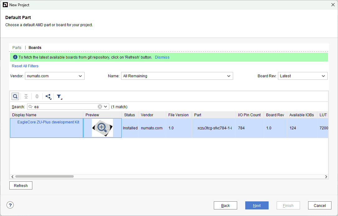Open the EagleCore board preview thumbnail

click(102, 128)
